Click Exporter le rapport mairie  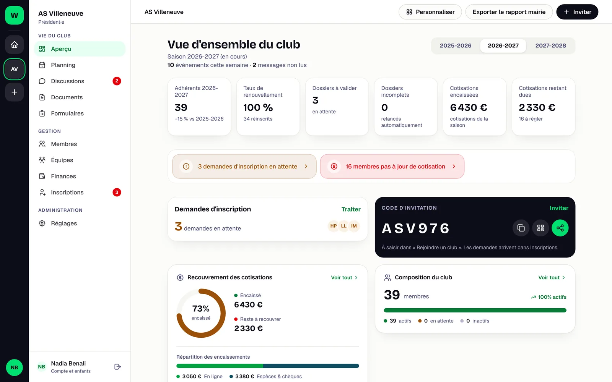tap(509, 12)
